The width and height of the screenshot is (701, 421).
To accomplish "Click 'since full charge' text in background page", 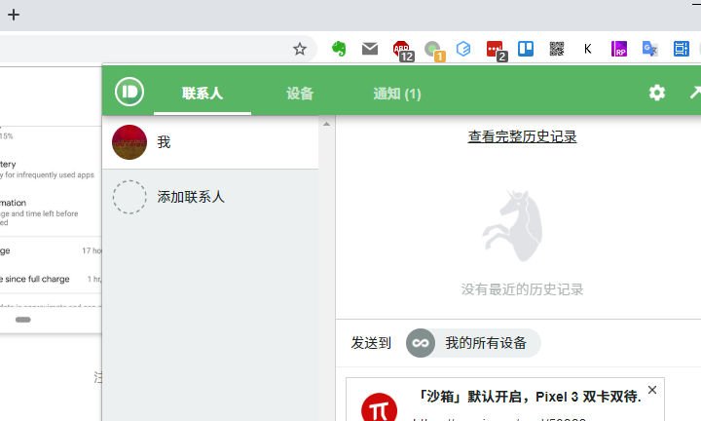I will tap(38, 279).
